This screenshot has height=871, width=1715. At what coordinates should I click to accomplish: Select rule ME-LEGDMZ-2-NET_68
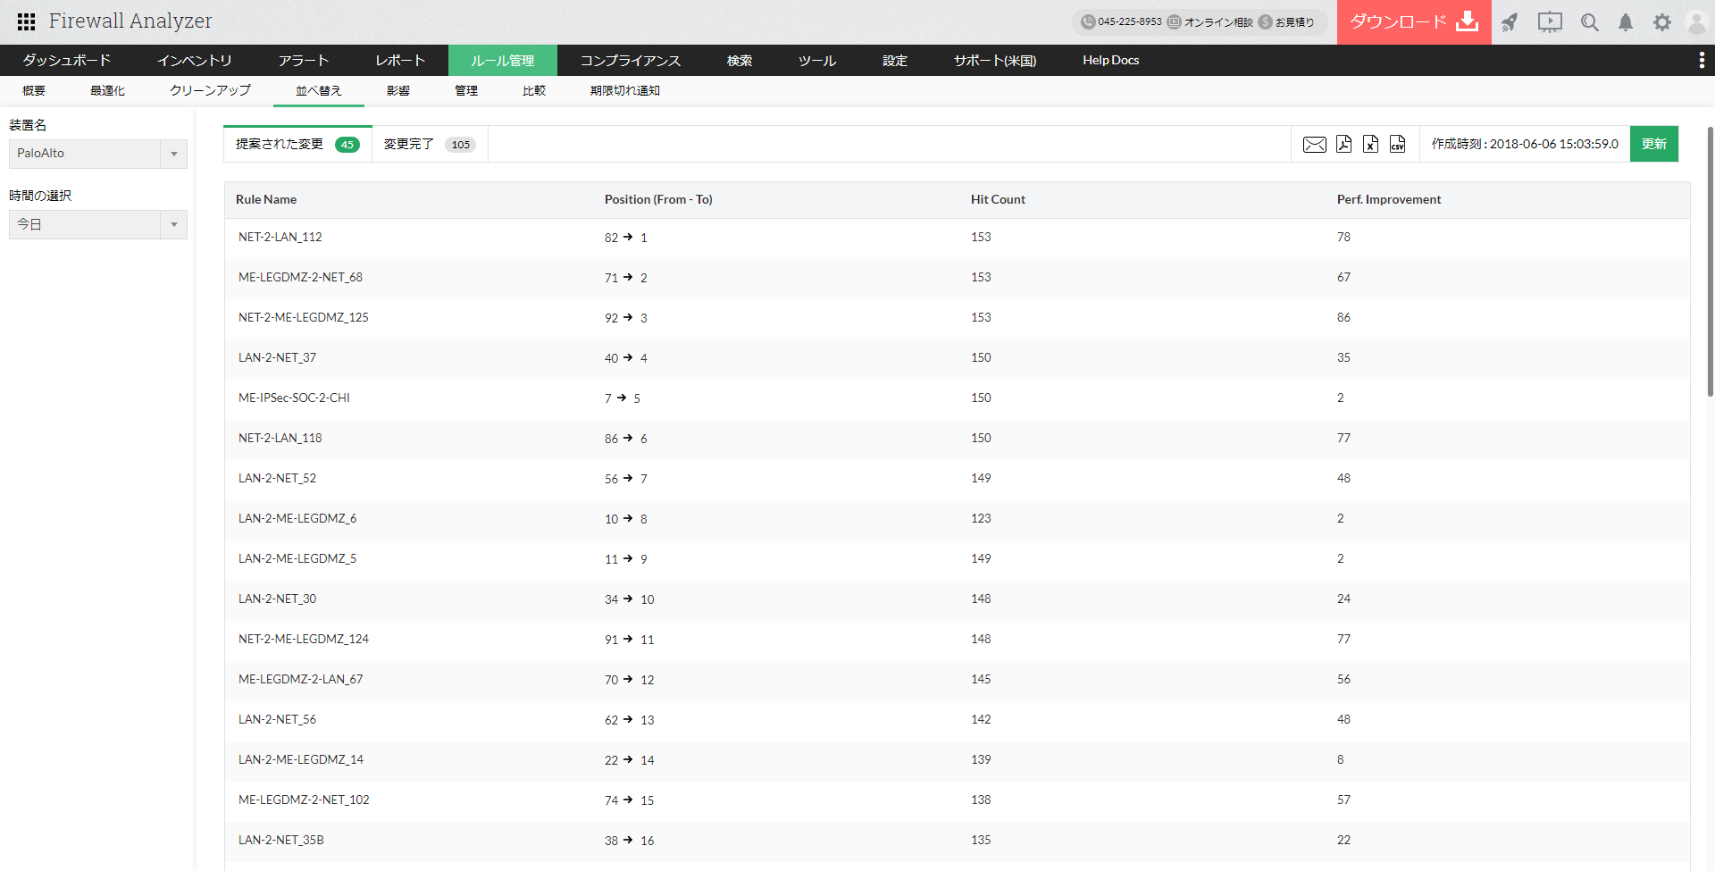pyautogui.click(x=300, y=277)
